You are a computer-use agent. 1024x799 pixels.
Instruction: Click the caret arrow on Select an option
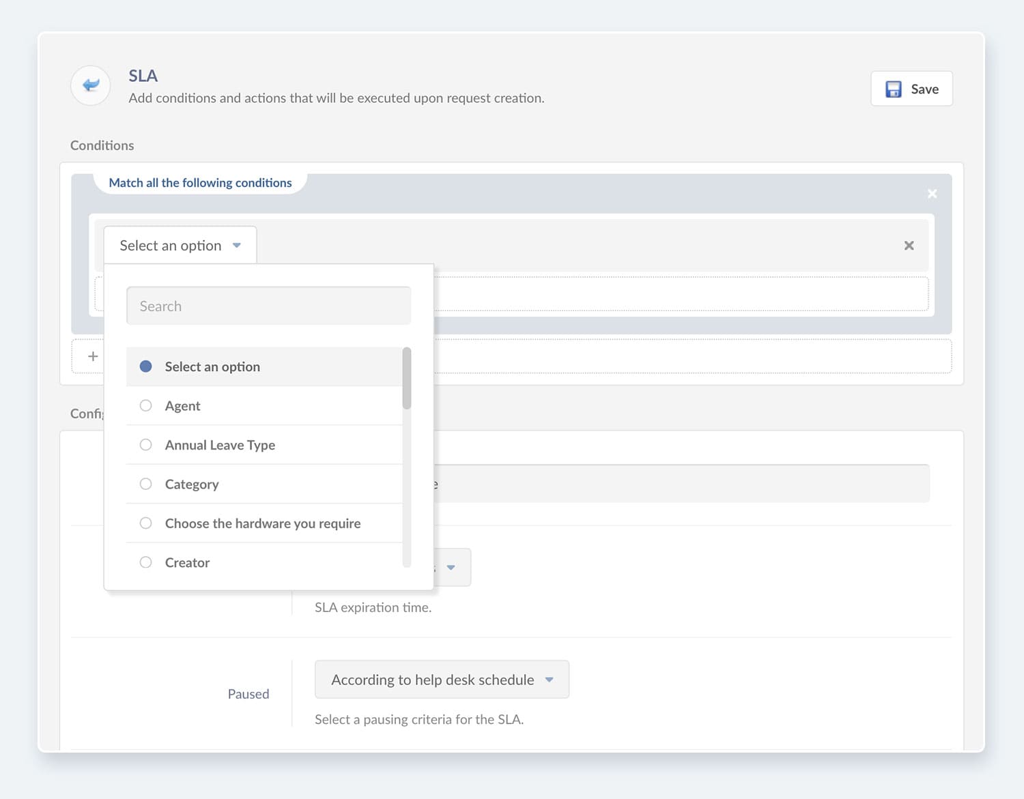pos(237,245)
